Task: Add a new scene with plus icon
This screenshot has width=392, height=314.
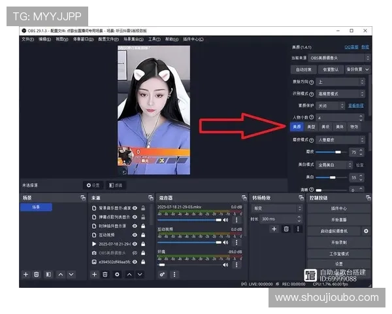Action: click(26, 275)
